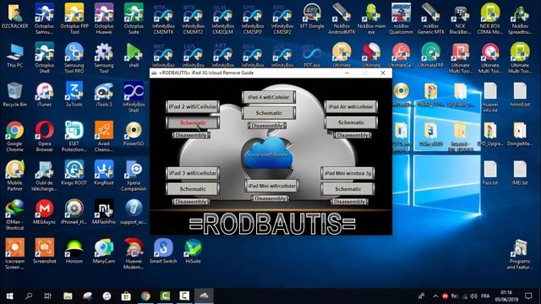The height and width of the screenshot is (304, 541).
Task: Open KingRoot desktop icon
Action: point(104,173)
